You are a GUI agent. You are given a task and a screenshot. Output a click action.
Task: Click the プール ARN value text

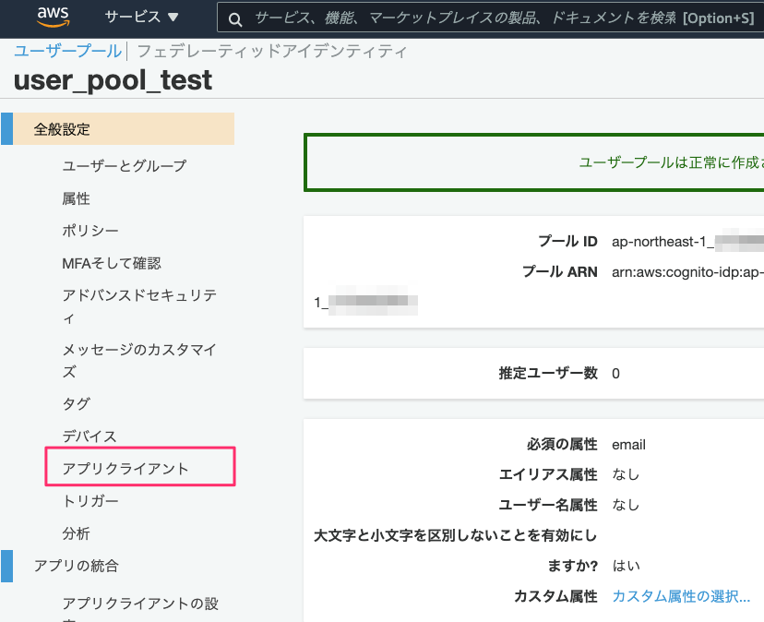[687, 272]
